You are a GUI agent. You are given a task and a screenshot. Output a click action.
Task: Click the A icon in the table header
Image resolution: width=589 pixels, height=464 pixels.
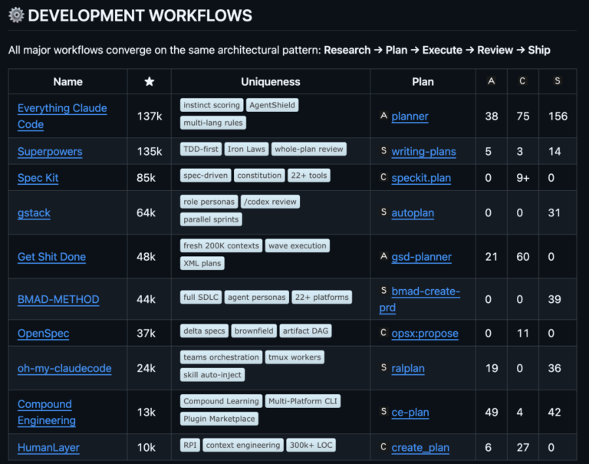pyautogui.click(x=492, y=81)
